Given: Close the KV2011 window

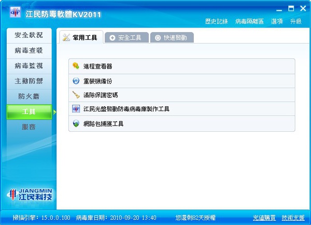Looking at the screenshot, I should click(303, 8).
